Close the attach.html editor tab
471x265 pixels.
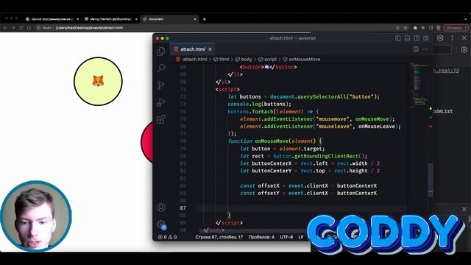click(x=210, y=49)
